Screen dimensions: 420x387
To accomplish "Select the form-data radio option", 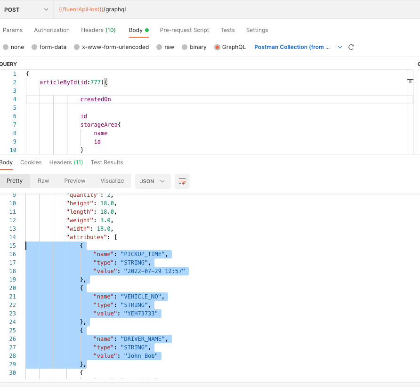I will tap(34, 47).
